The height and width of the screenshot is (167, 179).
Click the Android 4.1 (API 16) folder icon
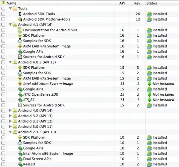15,25
